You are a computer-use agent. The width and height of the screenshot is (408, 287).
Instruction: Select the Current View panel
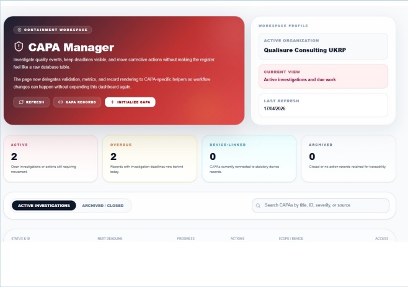tap(323, 76)
